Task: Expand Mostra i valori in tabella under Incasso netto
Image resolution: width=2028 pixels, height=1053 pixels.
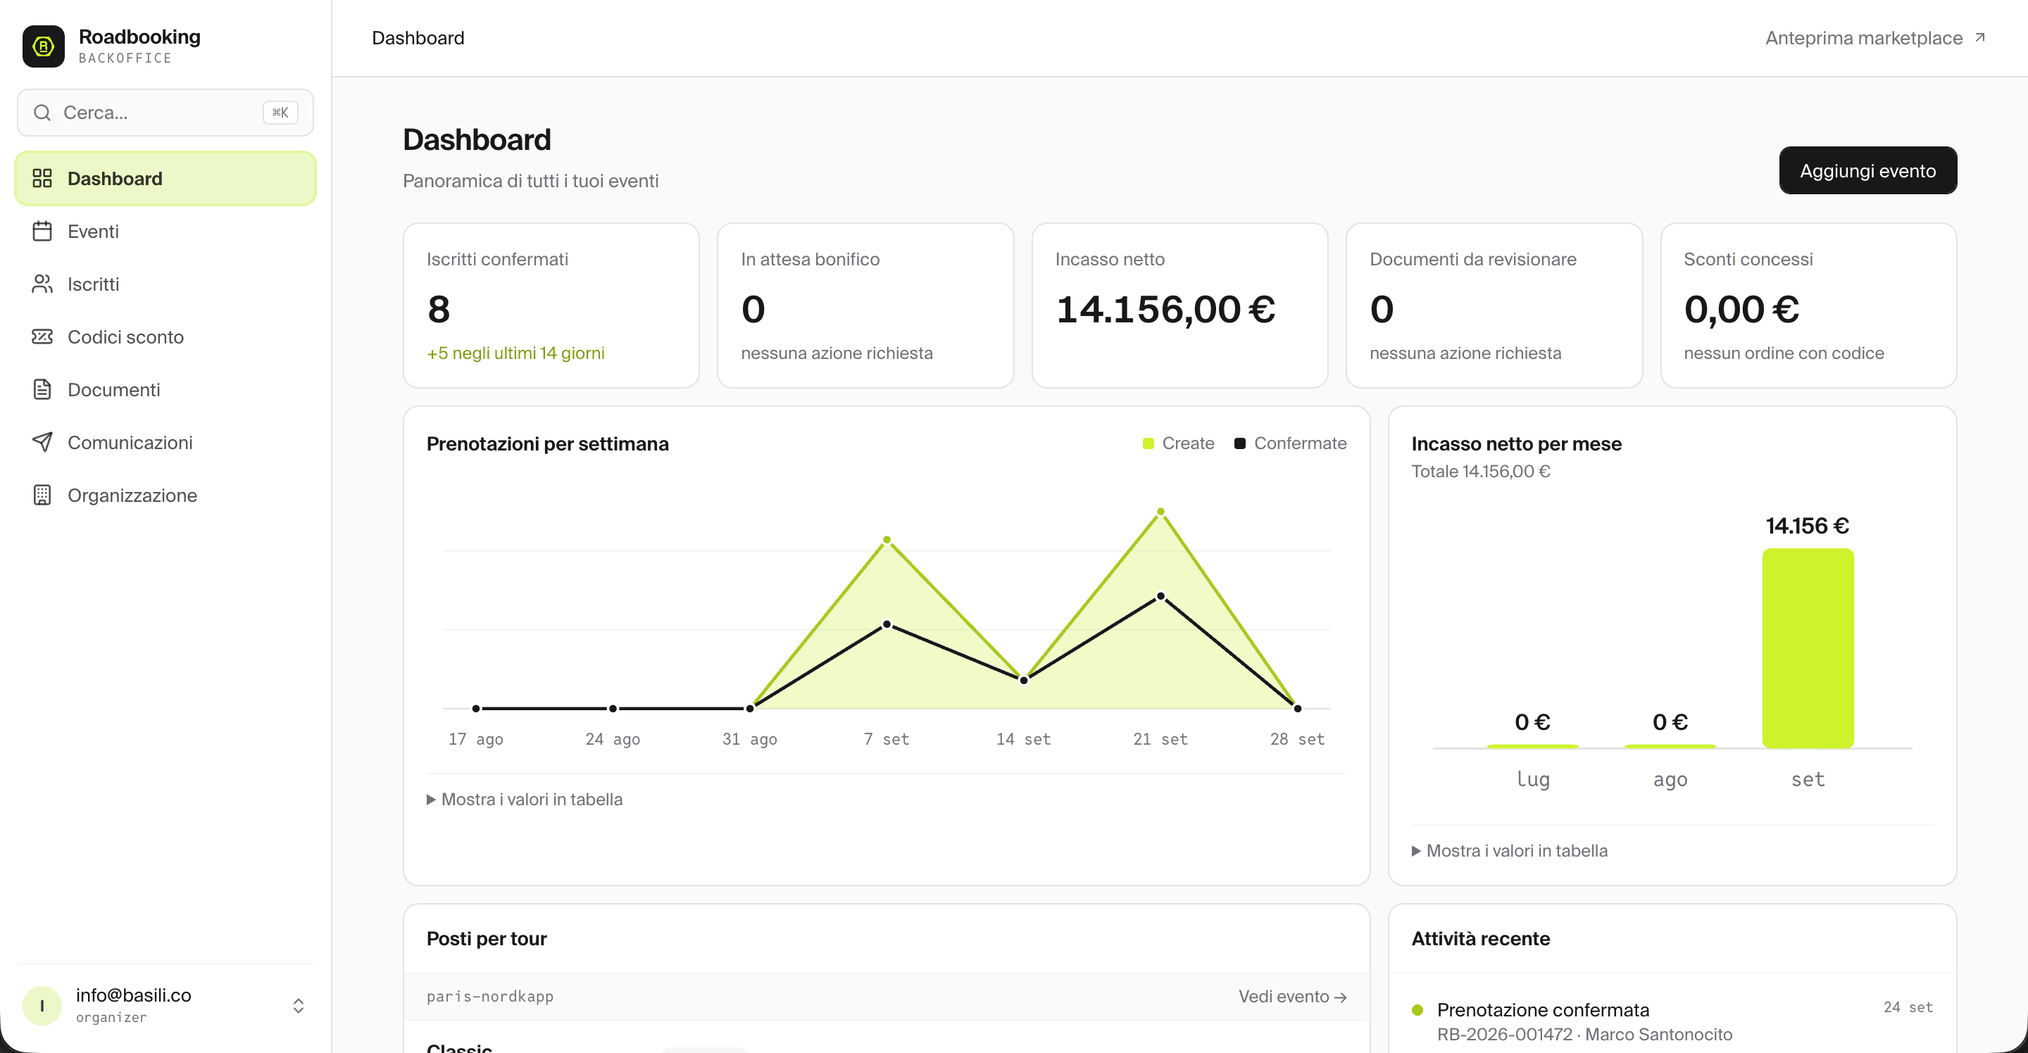Action: (1510, 850)
